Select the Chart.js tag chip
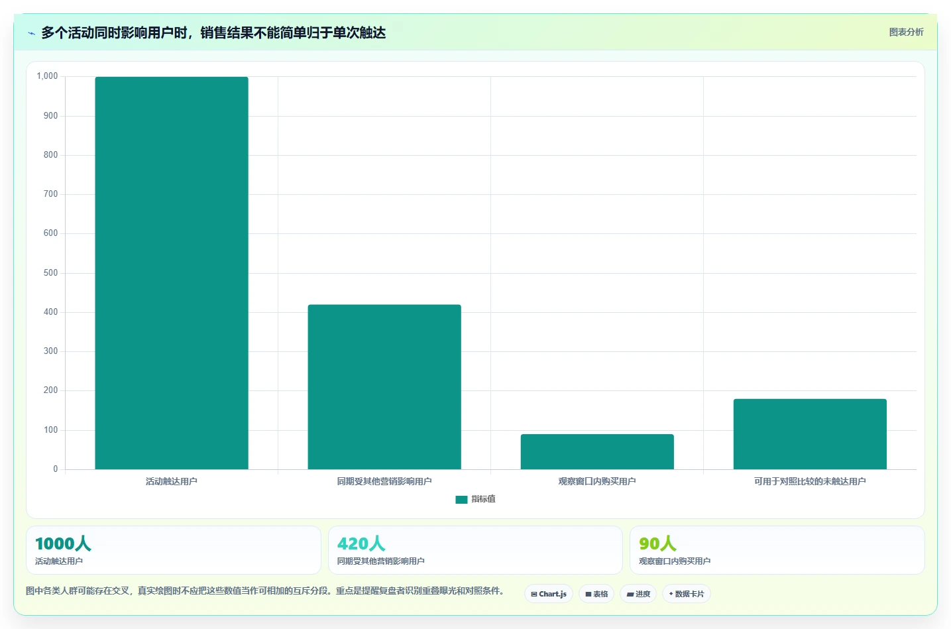951x629 pixels. [549, 594]
